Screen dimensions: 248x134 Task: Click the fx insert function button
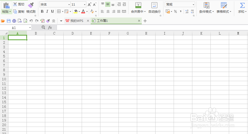(50, 27)
